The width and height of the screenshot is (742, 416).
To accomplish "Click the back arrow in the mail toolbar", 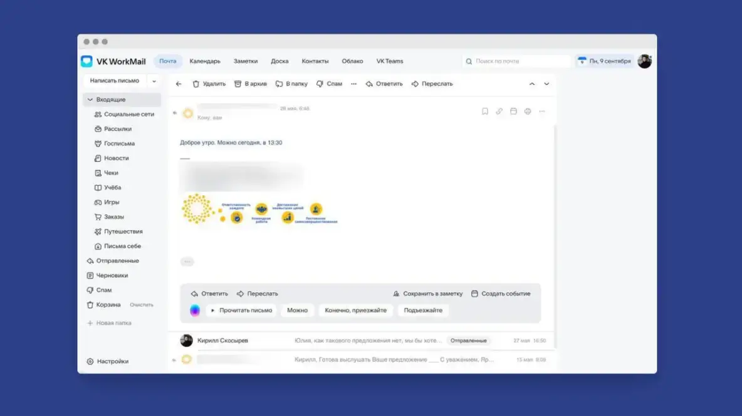I will [179, 84].
